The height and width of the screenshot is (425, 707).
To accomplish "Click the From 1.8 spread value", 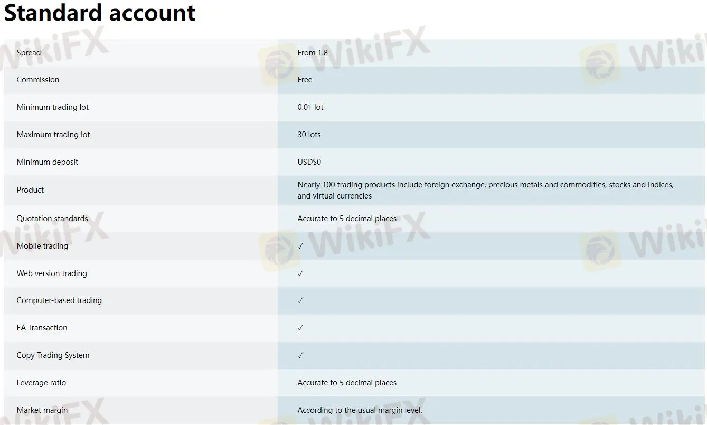I will pos(313,52).
